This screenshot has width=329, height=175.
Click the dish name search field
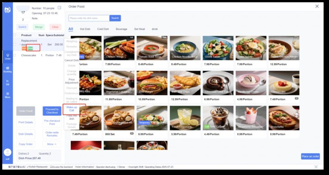pyautogui.click(x=89, y=18)
